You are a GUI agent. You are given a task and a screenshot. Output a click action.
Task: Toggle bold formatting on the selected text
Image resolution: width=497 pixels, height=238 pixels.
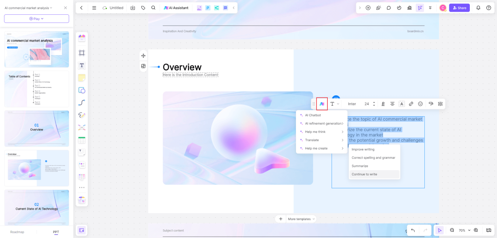pyautogui.click(x=383, y=103)
